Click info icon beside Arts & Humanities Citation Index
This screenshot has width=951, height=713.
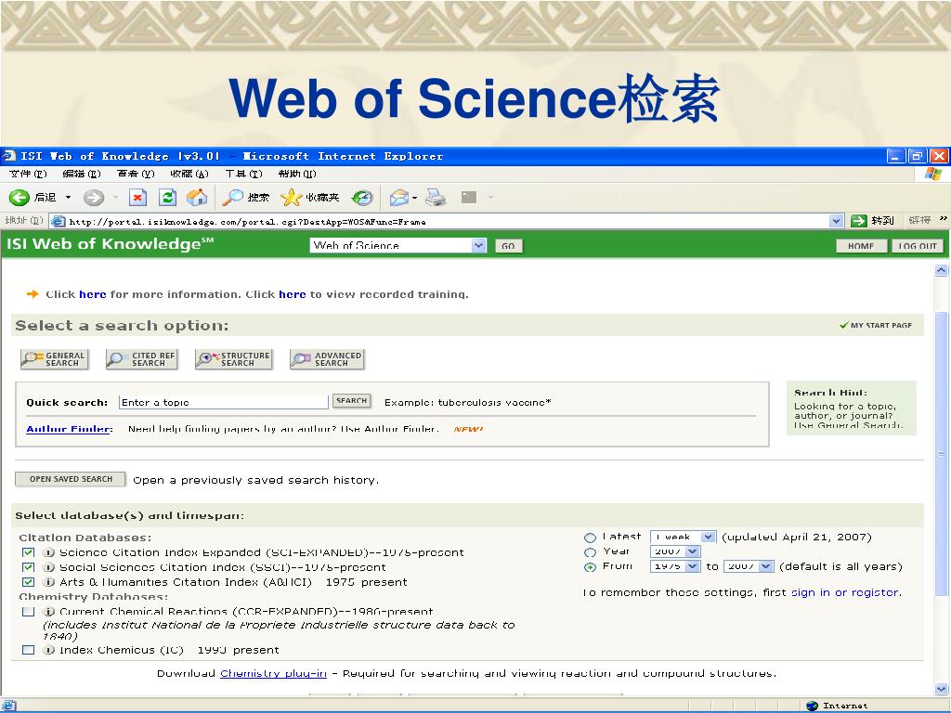(x=48, y=582)
